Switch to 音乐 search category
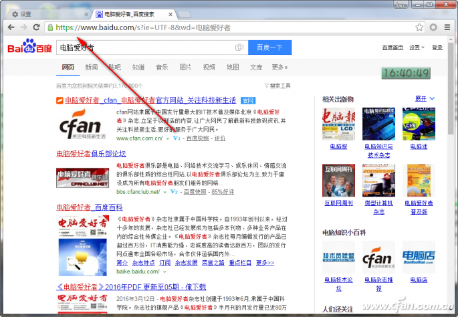The width and height of the screenshot is (458, 317). click(x=162, y=67)
